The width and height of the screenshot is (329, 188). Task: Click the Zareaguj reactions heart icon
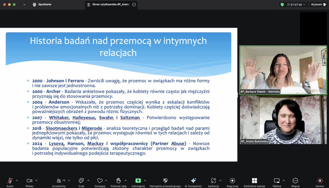point(100,181)
